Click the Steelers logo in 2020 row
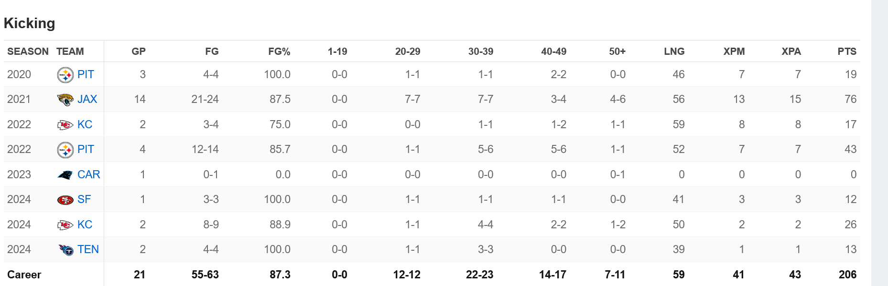The image size is (888, 286). pyautogui.click(x=65, y=75)
